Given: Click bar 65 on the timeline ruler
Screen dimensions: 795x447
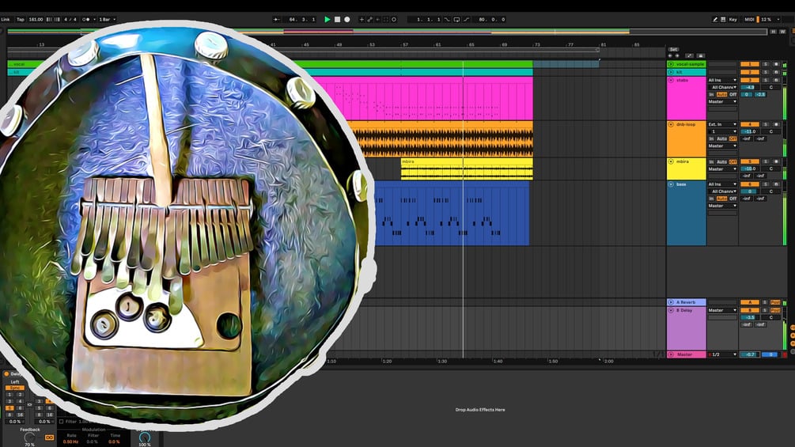Looking at the screenshot, I should [471, 44].
